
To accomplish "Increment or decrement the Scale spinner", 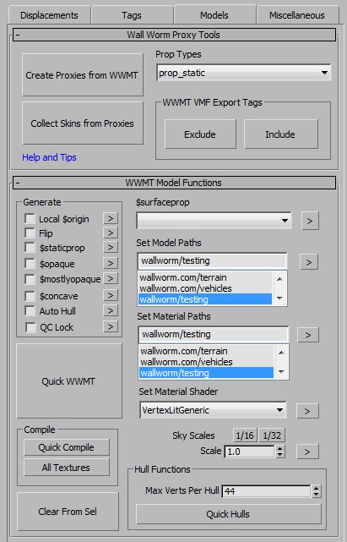I will (280, 452).
